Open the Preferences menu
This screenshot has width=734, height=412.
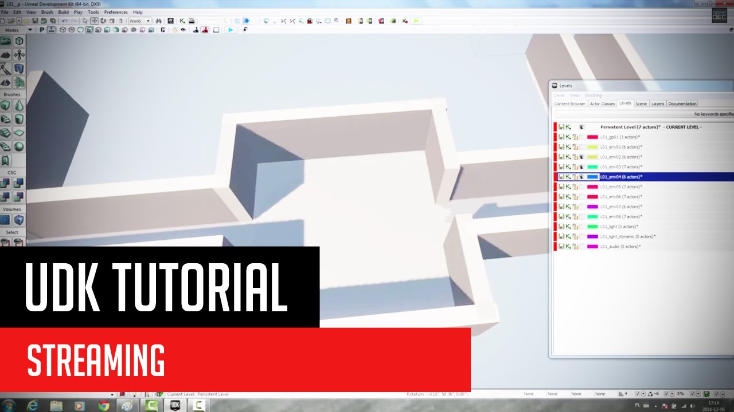click(x=116, y=12)
